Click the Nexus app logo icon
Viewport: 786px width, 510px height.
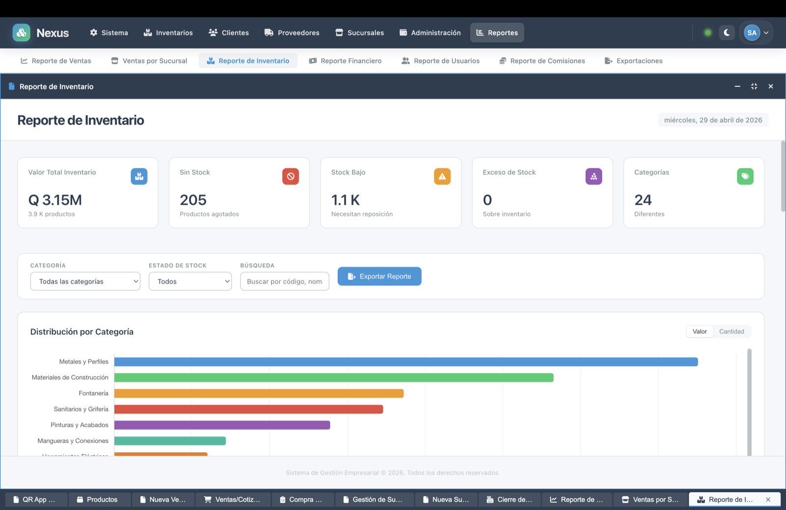(21, 32)
